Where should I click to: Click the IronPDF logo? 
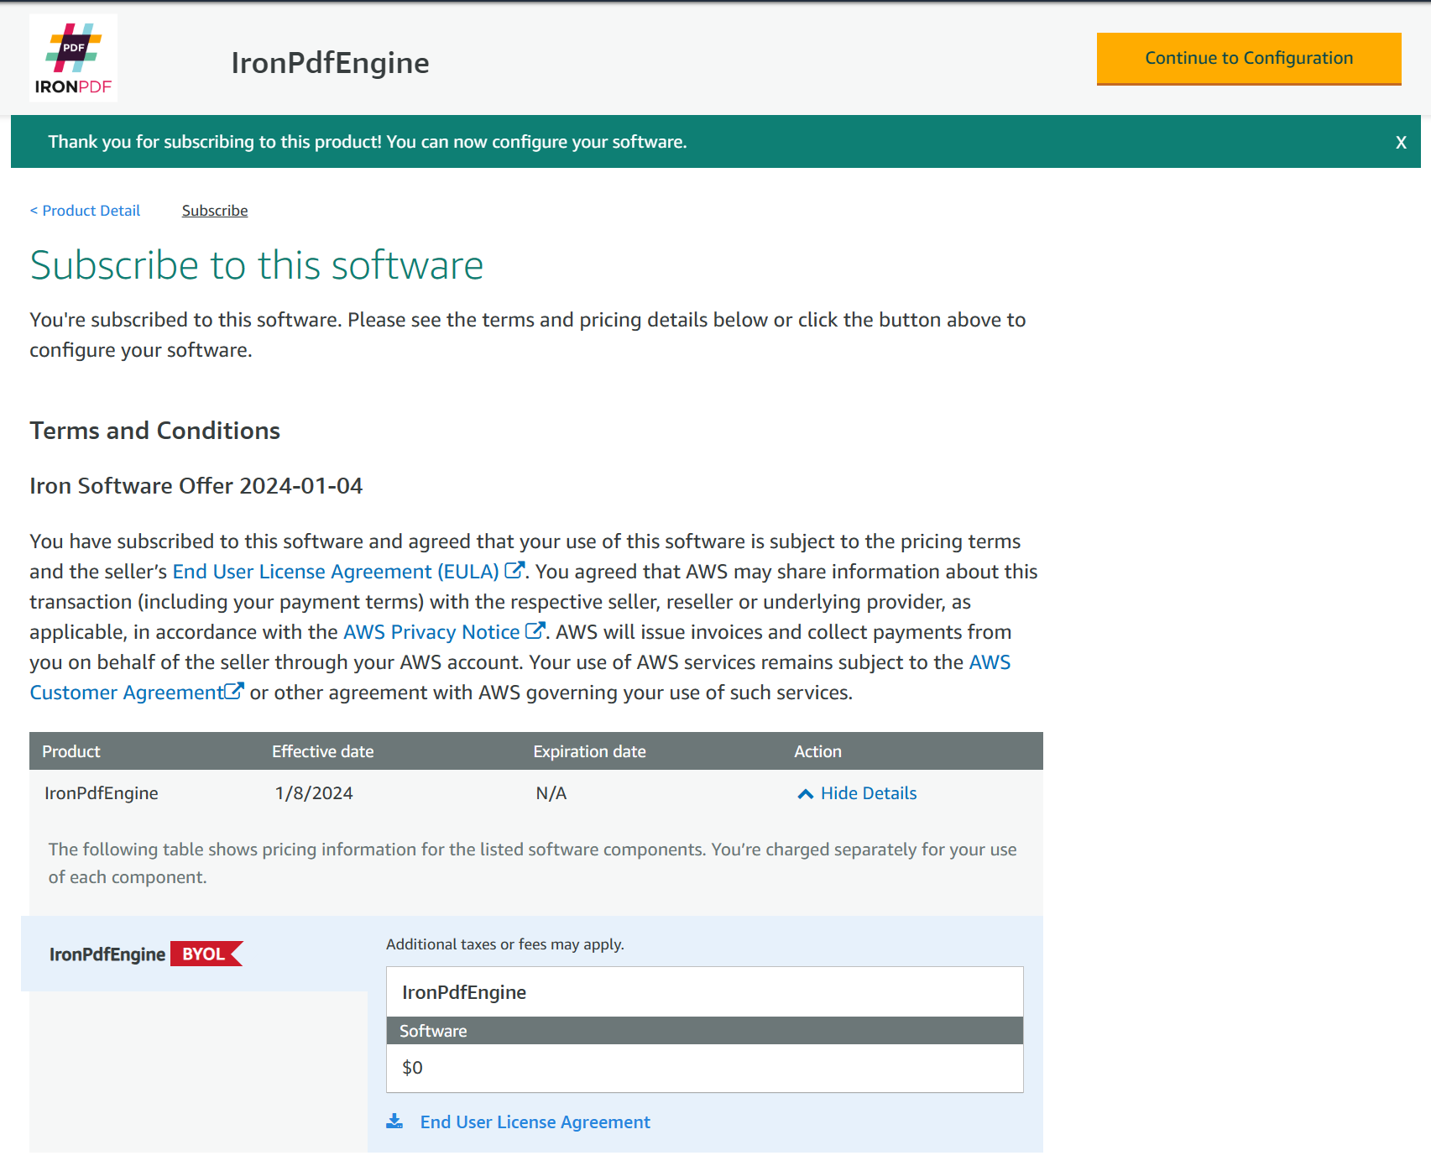(73, 58)
